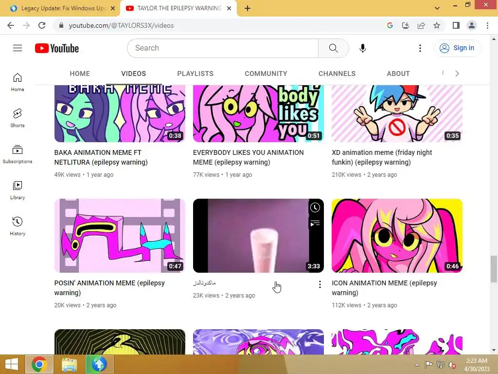Image resolution: width=498 pixels, height=374 pixels.
Task: Open EVERYBODY LIKES YOU thumbnail
Action: pyautogui.click(x=258, y=113)
